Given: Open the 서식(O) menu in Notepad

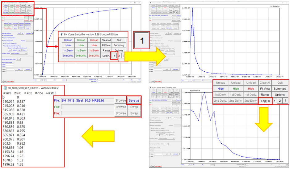Looking at the screenshot, I should (x=28, y=93).
